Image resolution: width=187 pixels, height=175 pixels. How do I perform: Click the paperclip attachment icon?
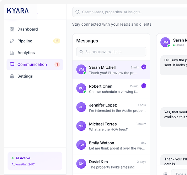(x=165, y=174)
